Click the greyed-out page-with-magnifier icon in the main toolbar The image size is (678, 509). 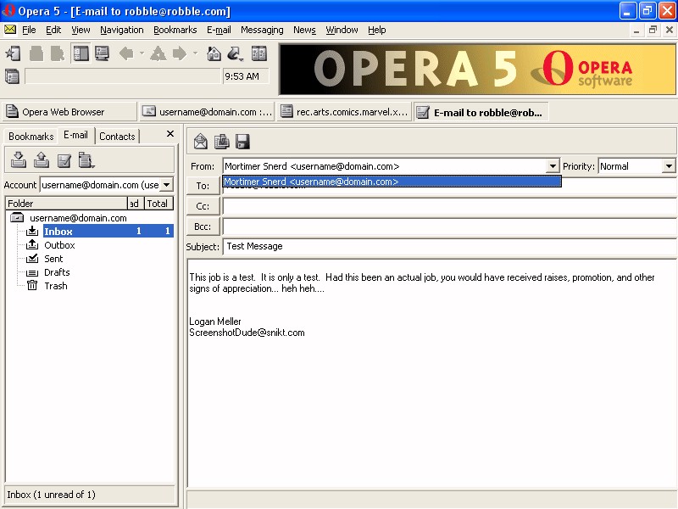pos(57,53)
